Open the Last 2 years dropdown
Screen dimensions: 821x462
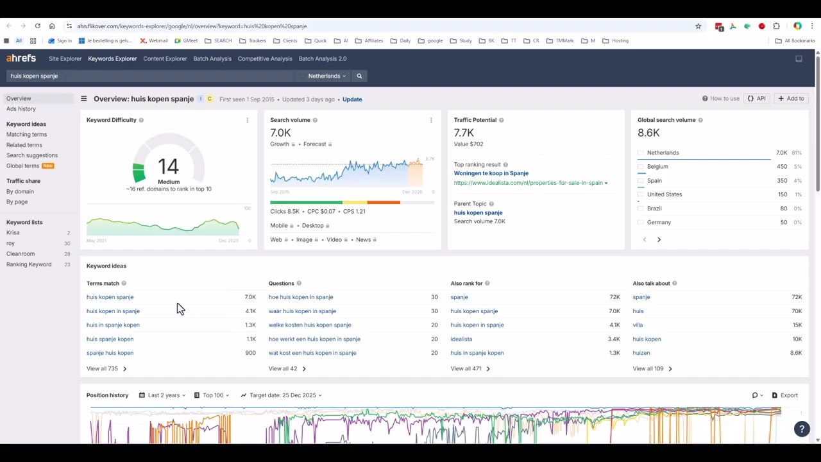(162, 395)
